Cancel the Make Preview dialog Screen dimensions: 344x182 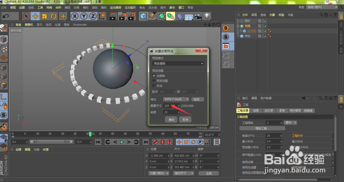click(x=185, y=120)
